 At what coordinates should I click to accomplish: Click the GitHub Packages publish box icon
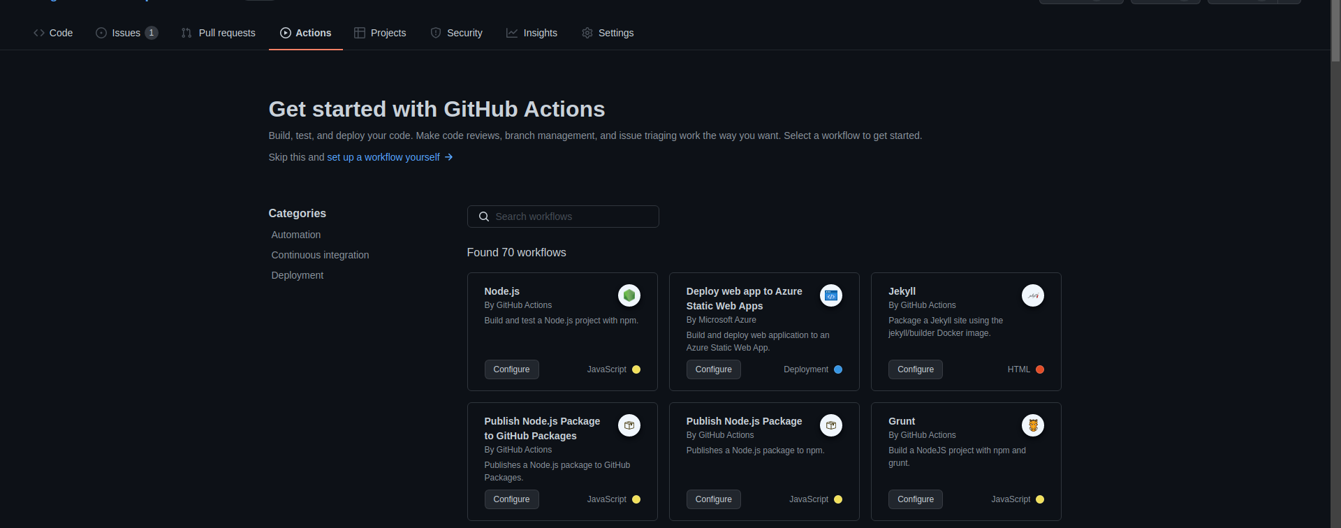(x=629, y=425)
